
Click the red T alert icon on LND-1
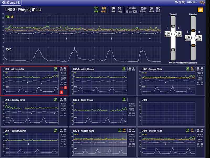coord(61,92)
